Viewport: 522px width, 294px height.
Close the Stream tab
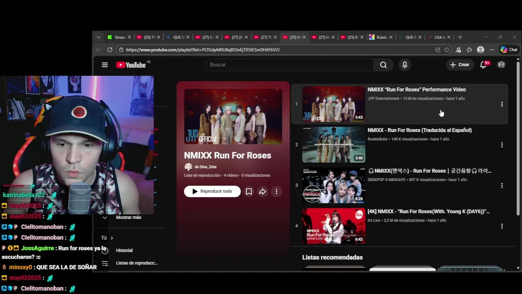tap(129, 37)
